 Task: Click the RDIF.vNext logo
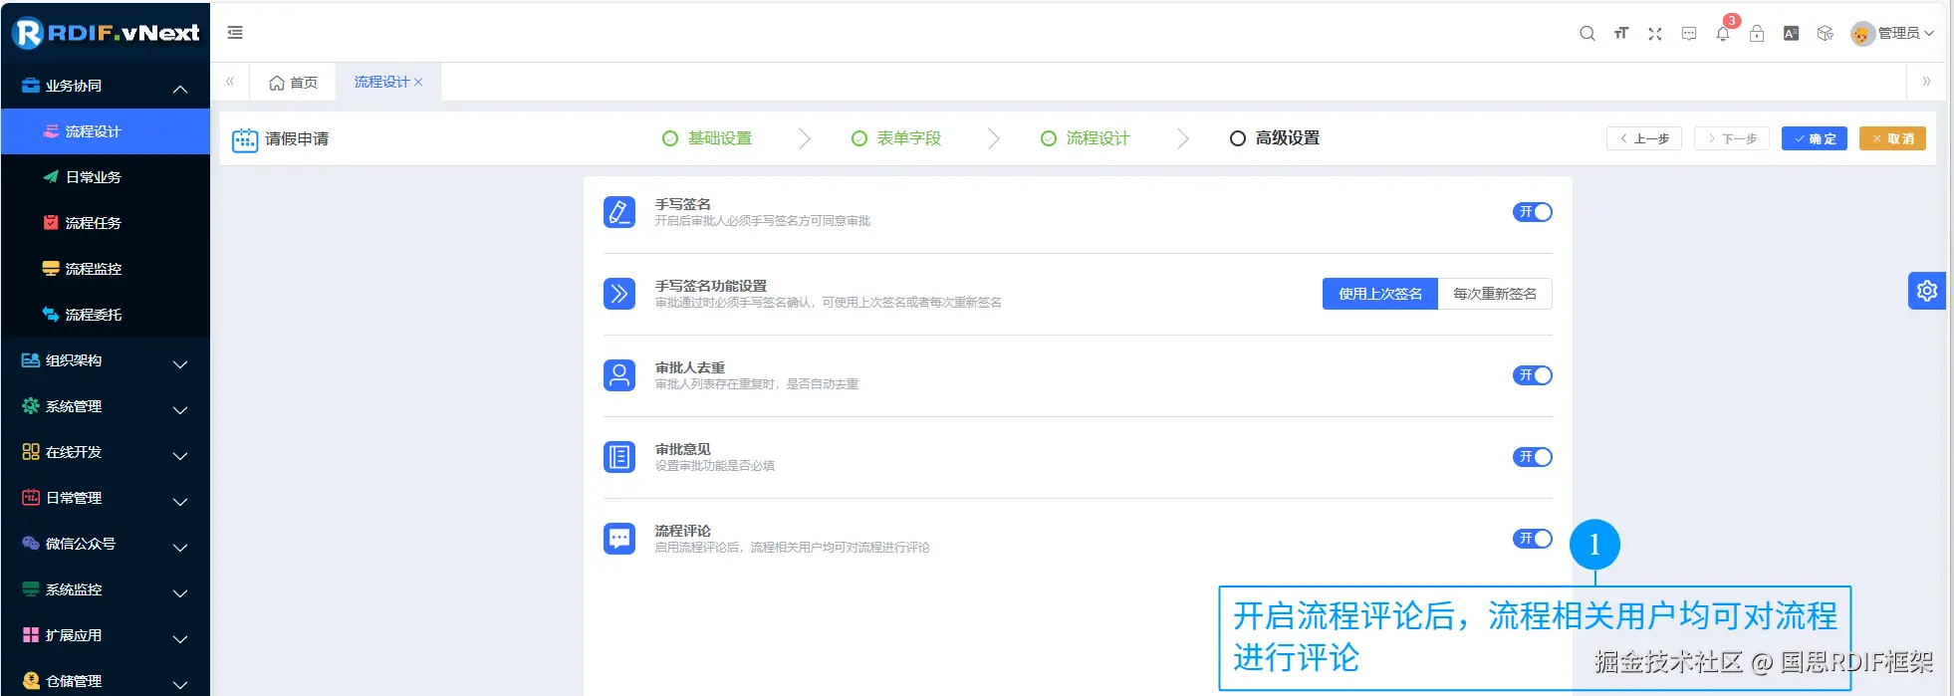[x=106, y=33]
